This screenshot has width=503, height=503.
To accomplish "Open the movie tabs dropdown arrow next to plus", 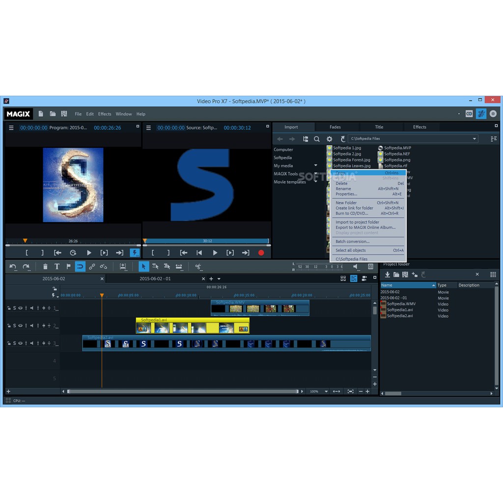I will [x=219, y=279].
